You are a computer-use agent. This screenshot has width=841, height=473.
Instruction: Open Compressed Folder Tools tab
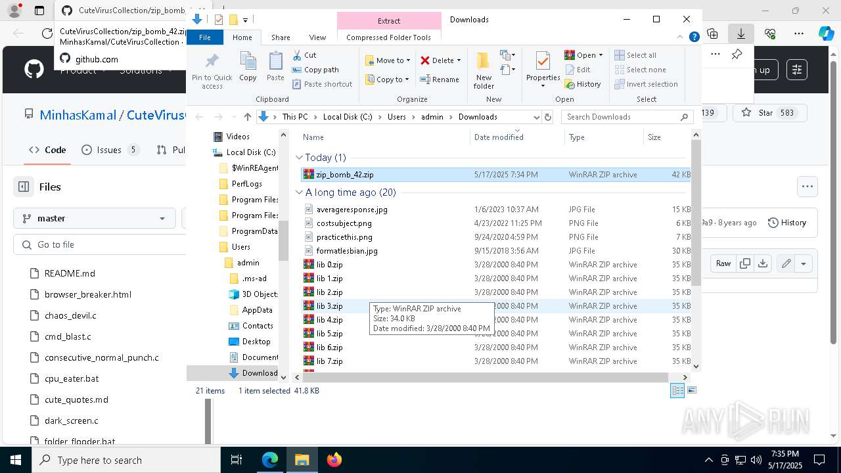click(389, 37)
